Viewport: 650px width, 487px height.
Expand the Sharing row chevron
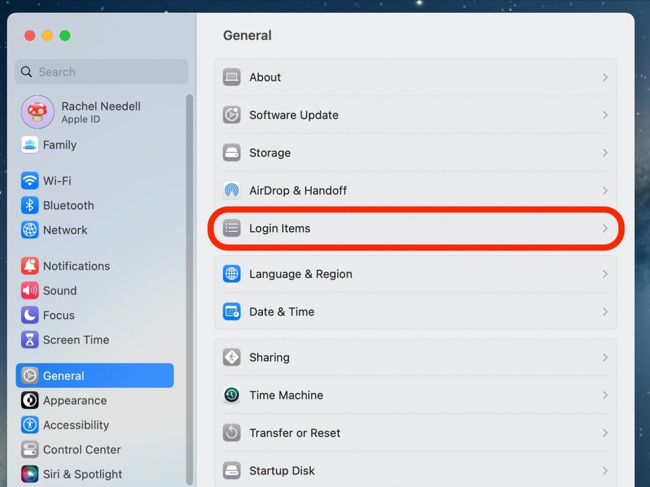[x=605, y=357]
